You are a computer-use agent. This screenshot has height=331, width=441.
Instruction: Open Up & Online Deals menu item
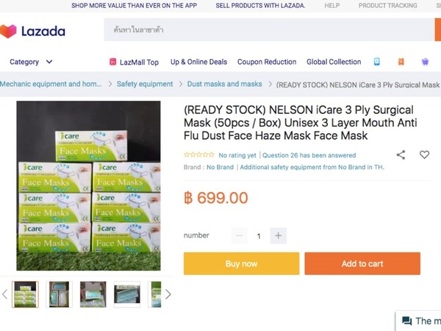click(198, 62)
